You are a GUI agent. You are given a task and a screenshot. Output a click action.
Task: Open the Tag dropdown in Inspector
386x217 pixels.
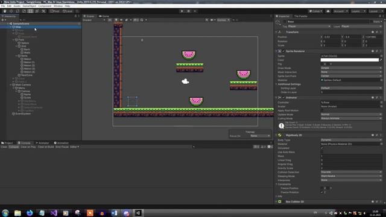tap(309, 27)
